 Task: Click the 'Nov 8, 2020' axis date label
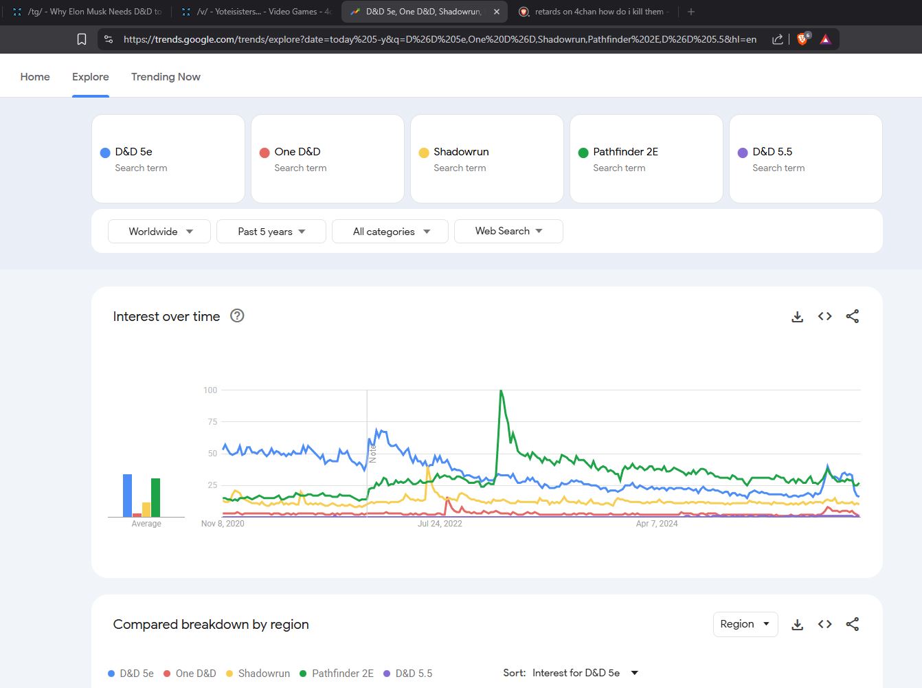[x=223, y=524]
